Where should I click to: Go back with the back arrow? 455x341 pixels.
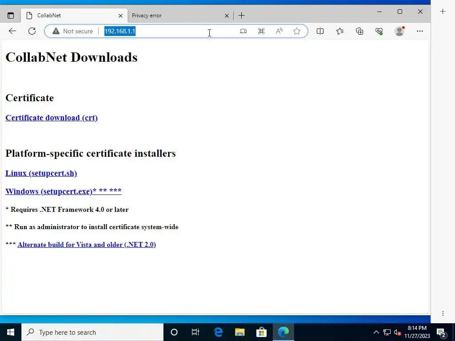click(x=12, y=31)
